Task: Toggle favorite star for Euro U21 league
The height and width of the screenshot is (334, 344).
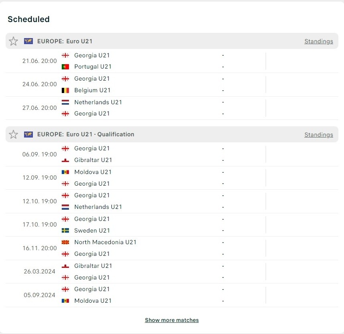Action: [x=13, y=41]
